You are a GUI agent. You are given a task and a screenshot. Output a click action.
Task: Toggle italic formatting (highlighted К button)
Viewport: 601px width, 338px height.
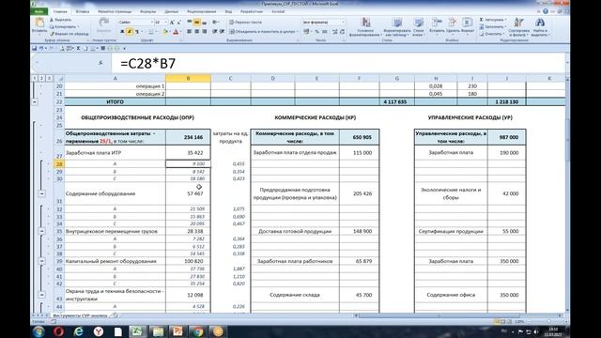(130, 31)
